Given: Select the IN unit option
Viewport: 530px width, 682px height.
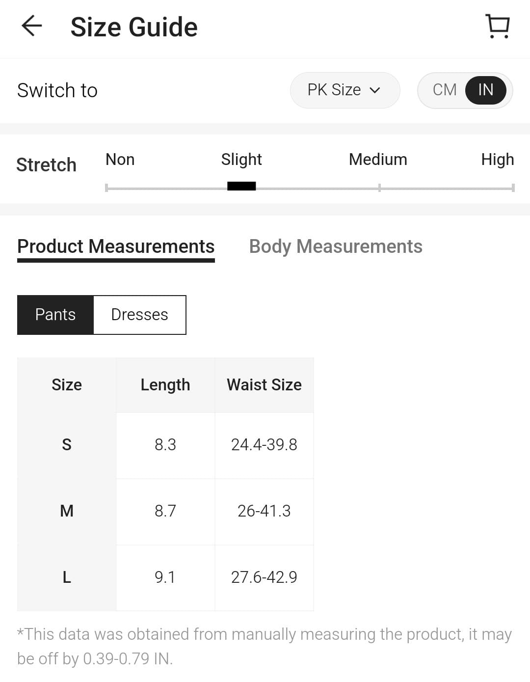Looking at the screenshot, I should point(485,90).
